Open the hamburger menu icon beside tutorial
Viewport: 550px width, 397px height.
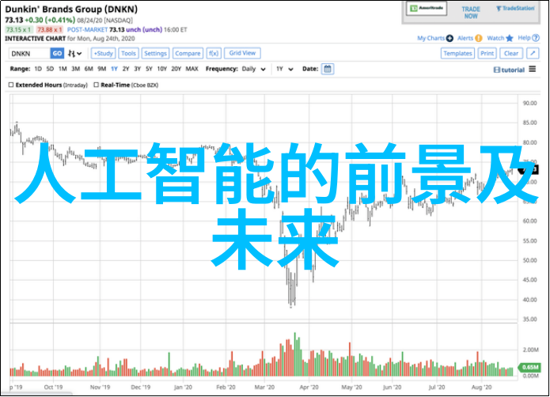[x=533, y=69]
